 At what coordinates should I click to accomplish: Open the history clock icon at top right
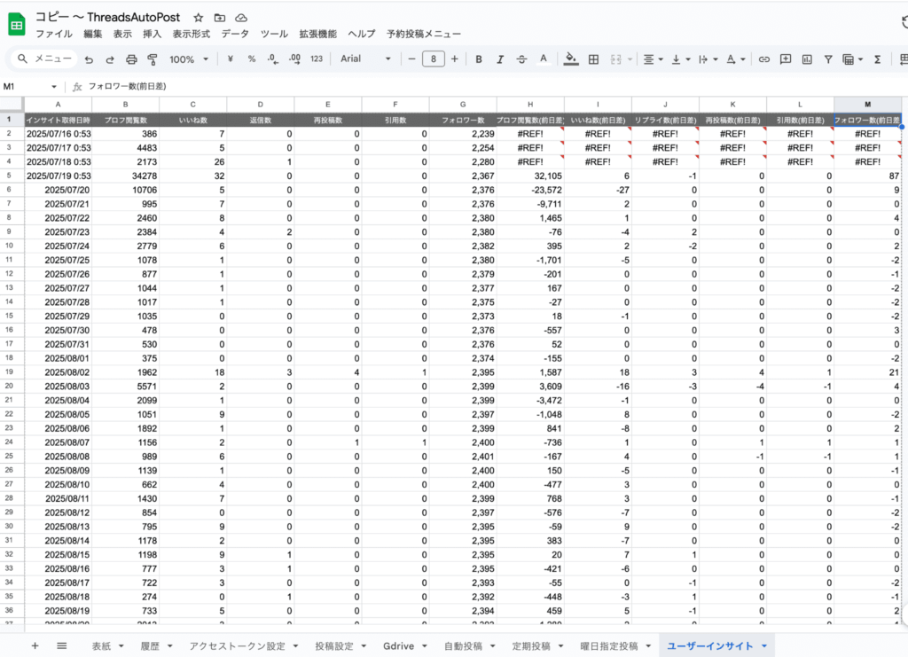click(898, 25)
